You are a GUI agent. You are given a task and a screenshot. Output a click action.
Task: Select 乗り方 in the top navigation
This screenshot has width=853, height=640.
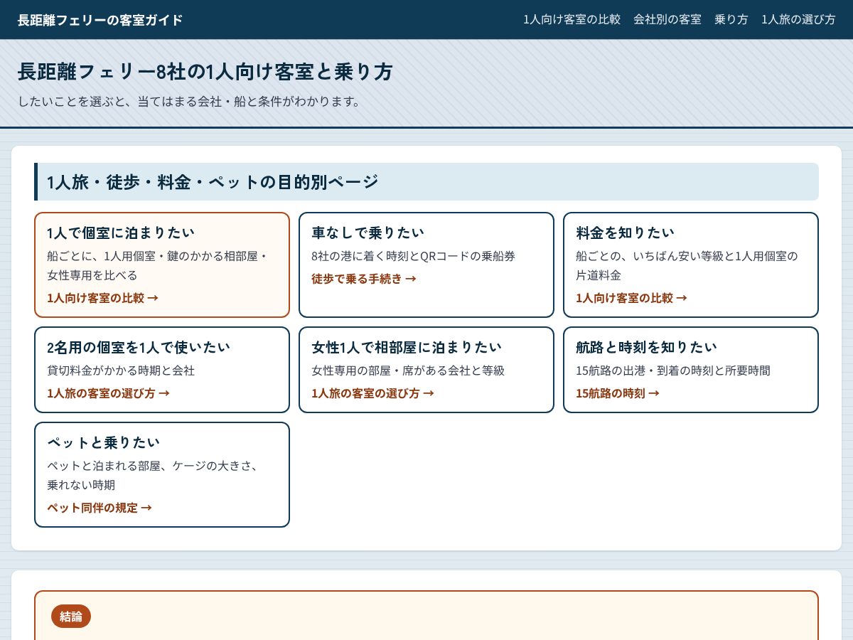(x=731, y=20)
